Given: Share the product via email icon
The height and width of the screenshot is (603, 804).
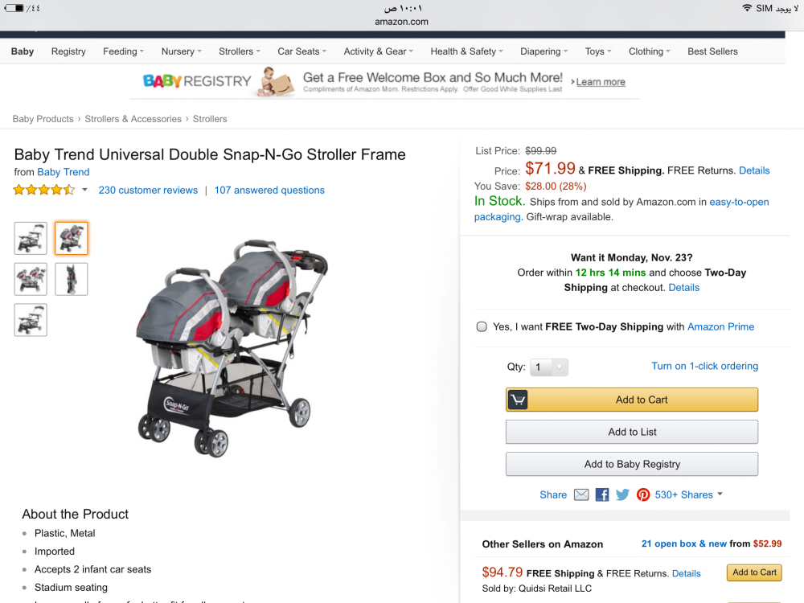Looking at the screenshot, I should pos(581,494).
